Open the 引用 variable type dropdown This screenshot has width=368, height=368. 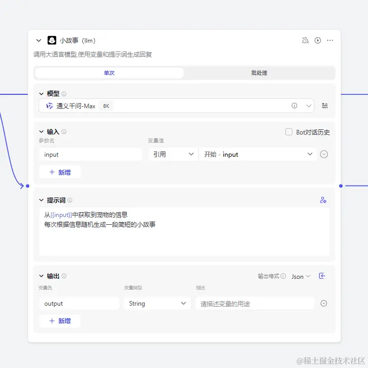tap(173, 155)
